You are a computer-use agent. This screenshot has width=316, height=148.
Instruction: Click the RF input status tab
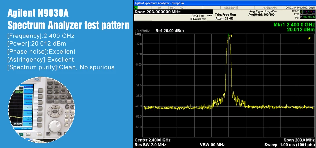pos(160,8)
